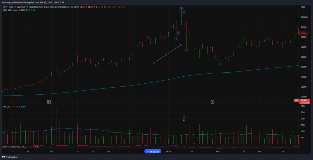Click the red 84000 price label
313x160 pixels.
304,33
